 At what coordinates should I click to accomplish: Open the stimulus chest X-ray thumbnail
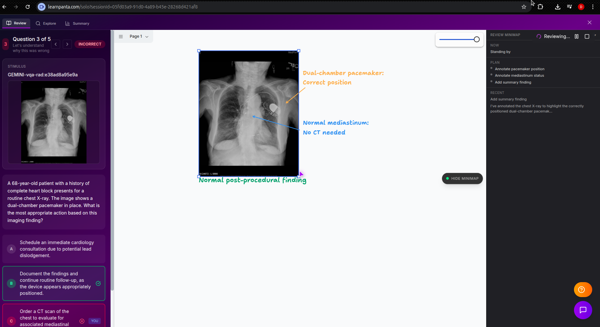point(54,122)
